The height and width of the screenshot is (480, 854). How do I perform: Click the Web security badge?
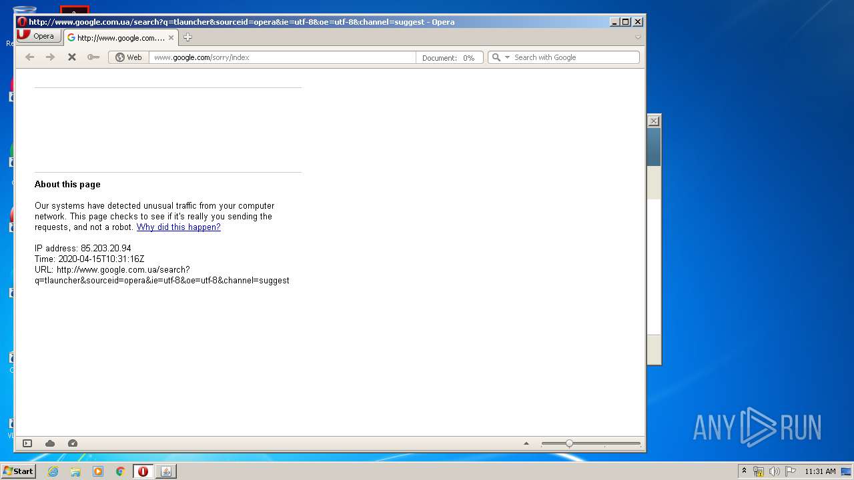click(129, 57)
